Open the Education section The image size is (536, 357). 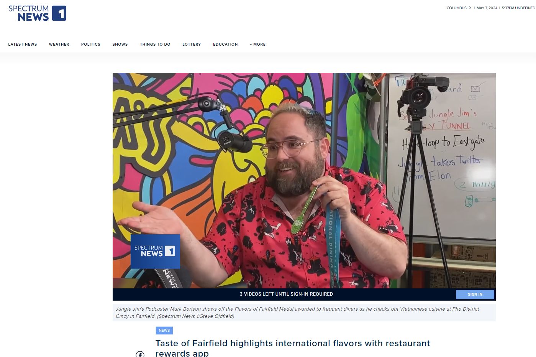(225, 44)
